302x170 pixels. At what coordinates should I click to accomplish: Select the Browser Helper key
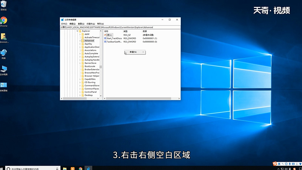point(92,76)
